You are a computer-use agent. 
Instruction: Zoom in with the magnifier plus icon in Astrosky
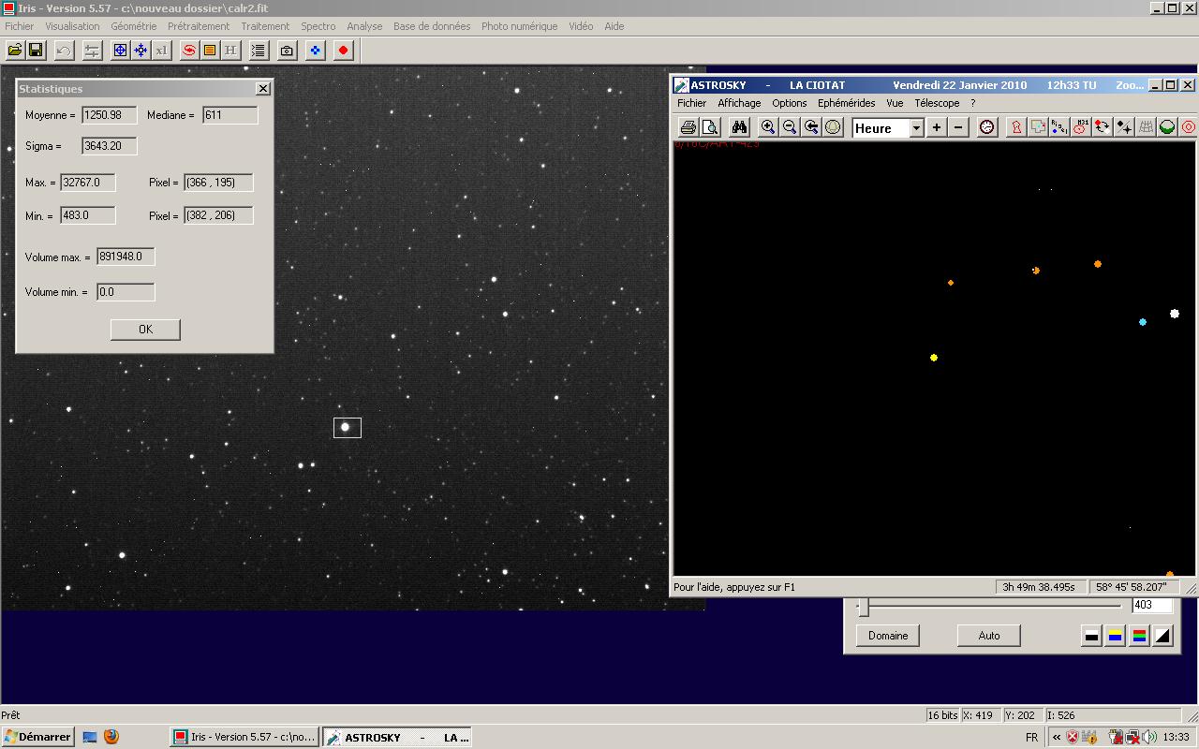[768, 127]
